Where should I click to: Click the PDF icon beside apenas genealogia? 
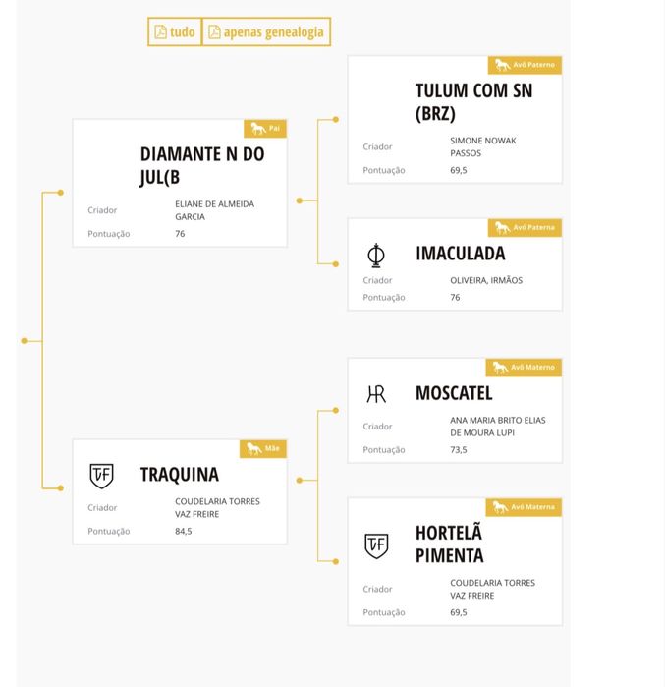tap(214, 32)
